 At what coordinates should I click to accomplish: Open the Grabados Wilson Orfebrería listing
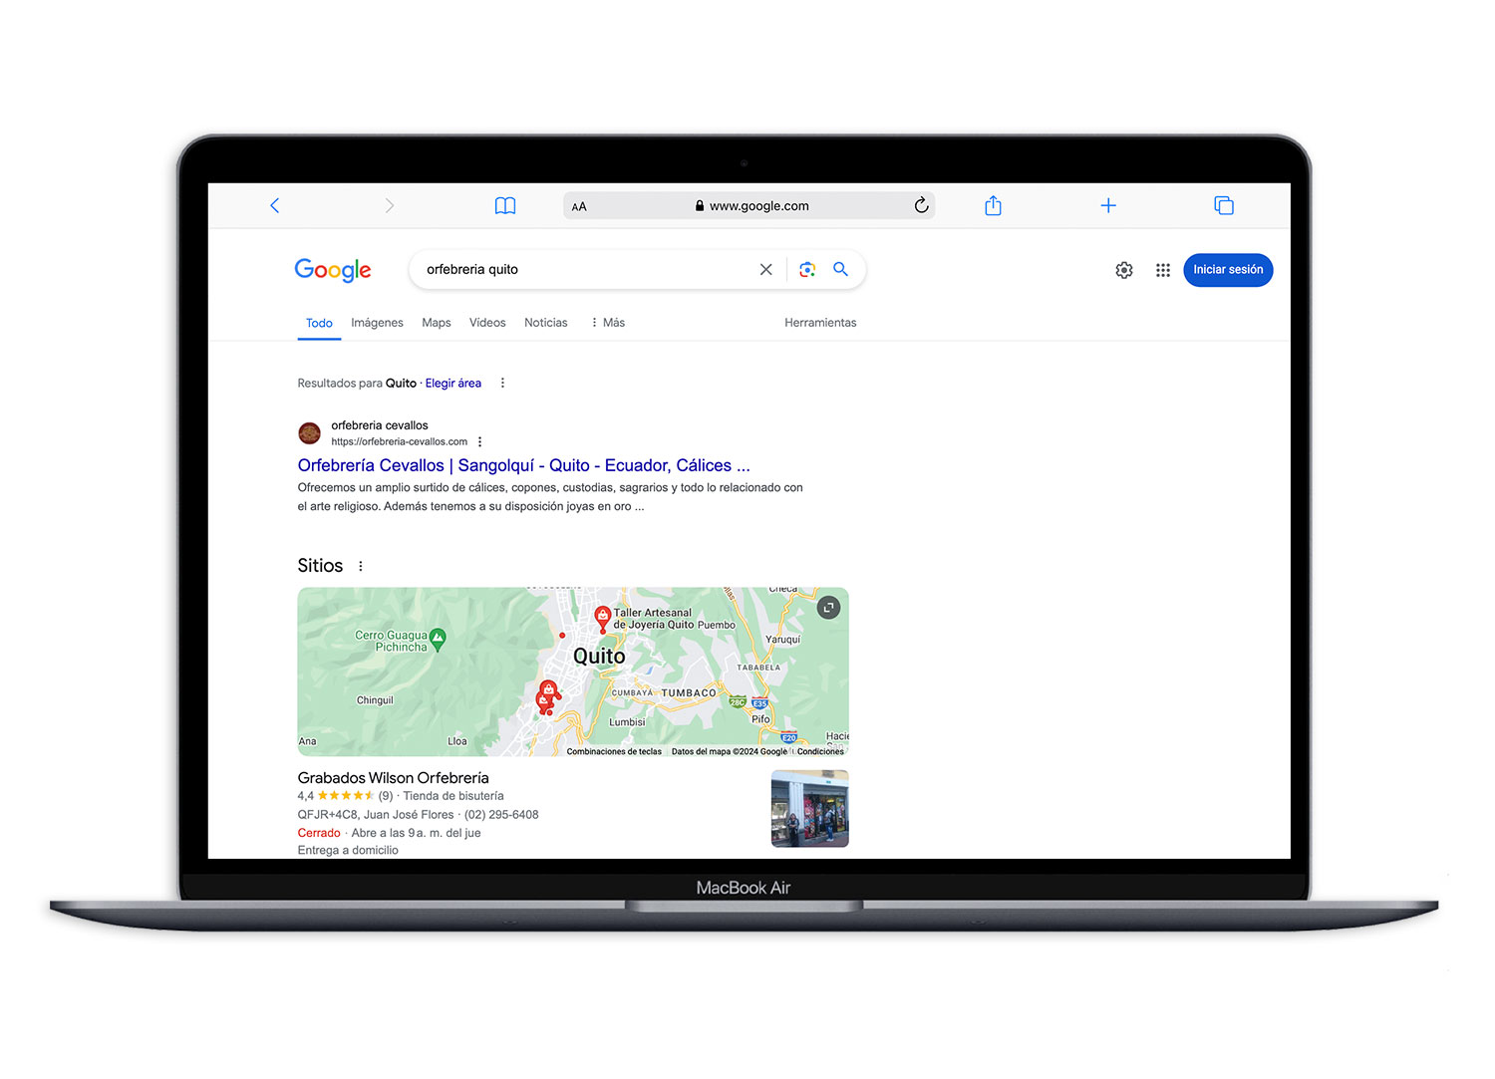pos(394,778)
